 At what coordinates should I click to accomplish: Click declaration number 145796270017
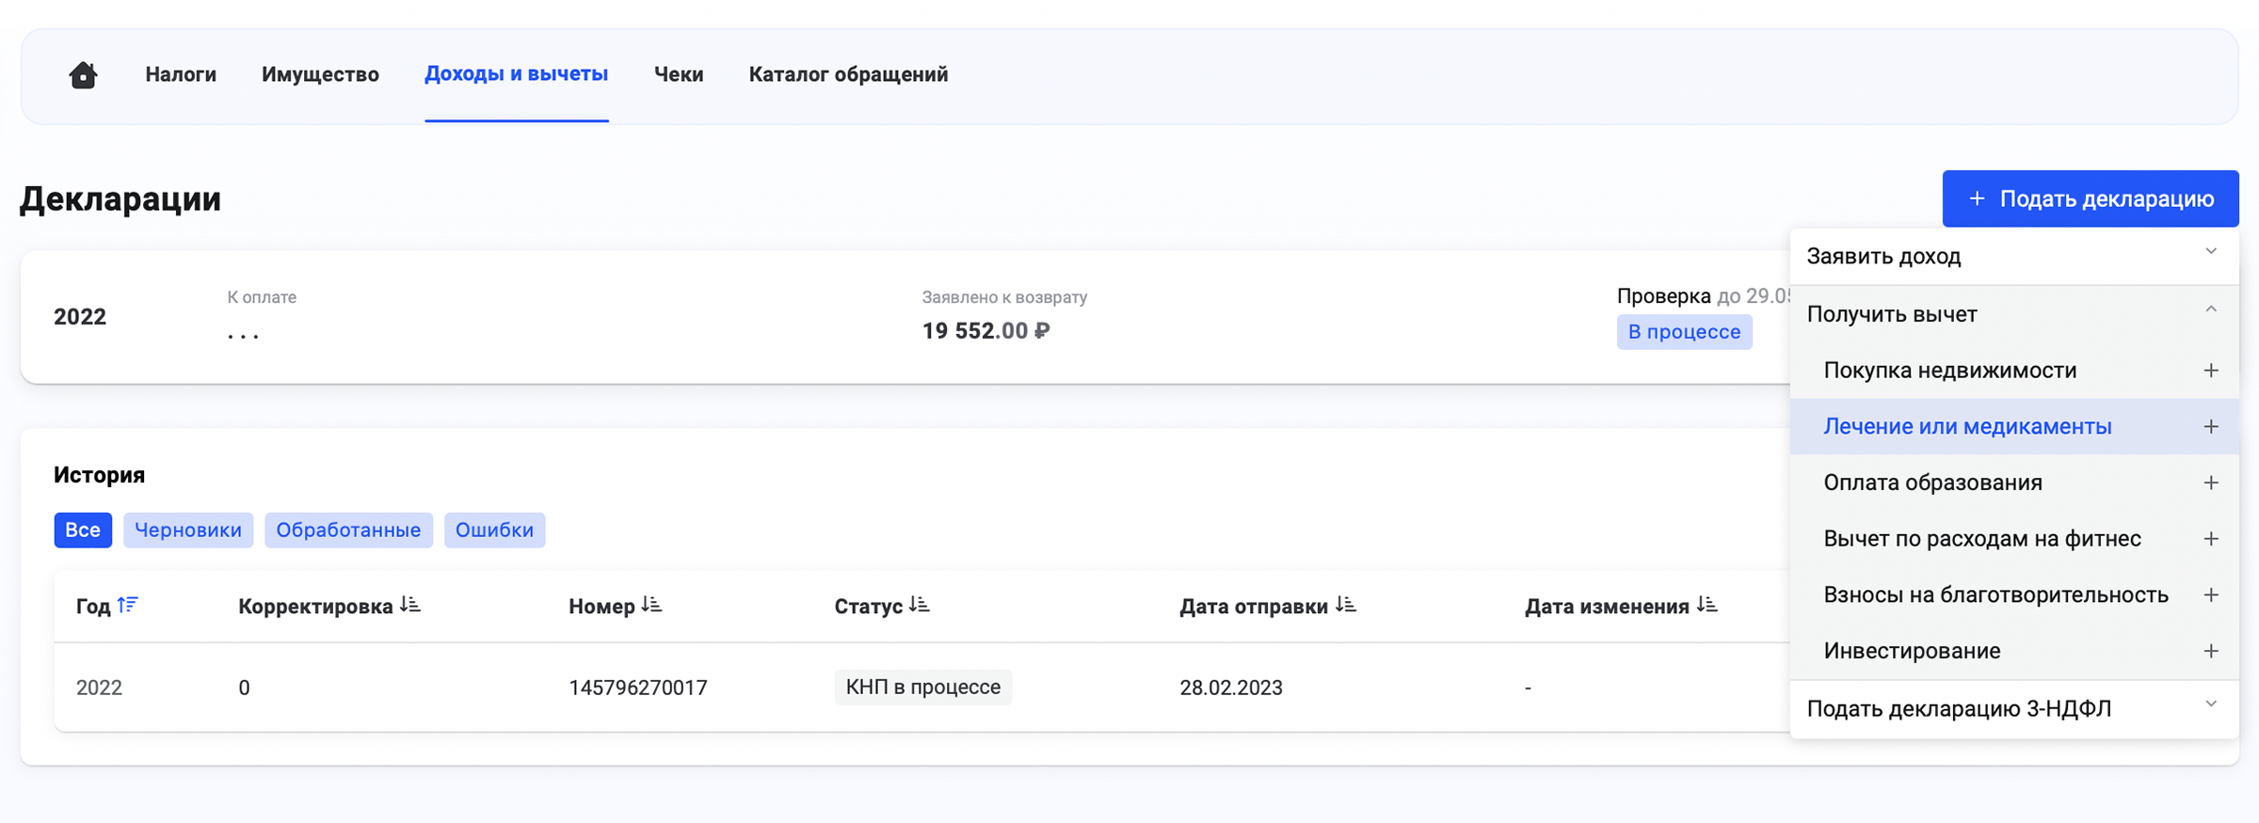point(638,688)
